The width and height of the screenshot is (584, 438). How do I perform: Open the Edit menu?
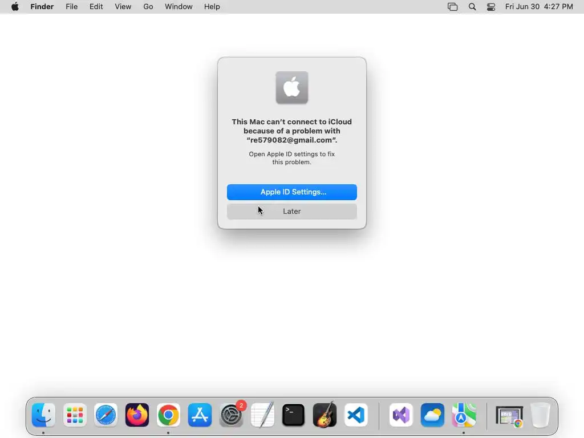pos(96,7)
